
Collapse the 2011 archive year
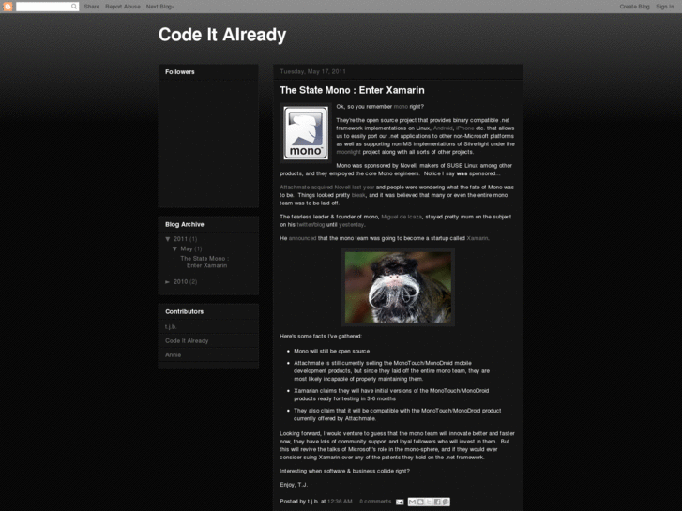coord(168,239)
